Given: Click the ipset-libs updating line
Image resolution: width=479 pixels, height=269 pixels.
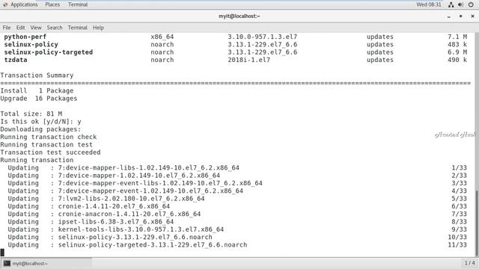Looking at the screenshot, I should 91,222.
